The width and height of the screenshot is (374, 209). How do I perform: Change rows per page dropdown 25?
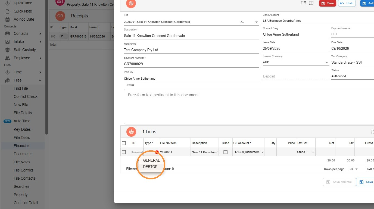354,169
